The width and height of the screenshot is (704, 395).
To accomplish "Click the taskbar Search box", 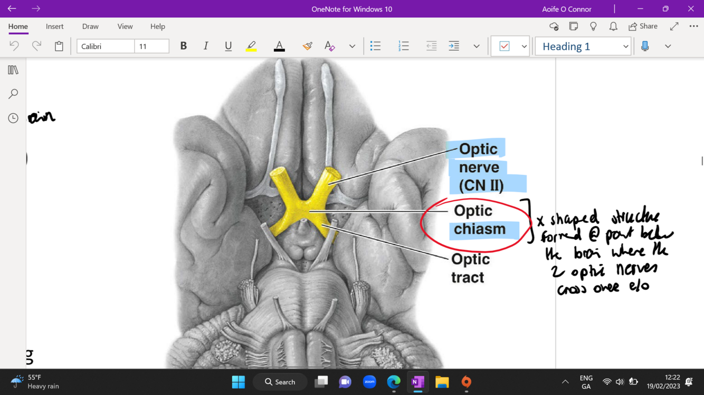I will [x=280, y=382].
